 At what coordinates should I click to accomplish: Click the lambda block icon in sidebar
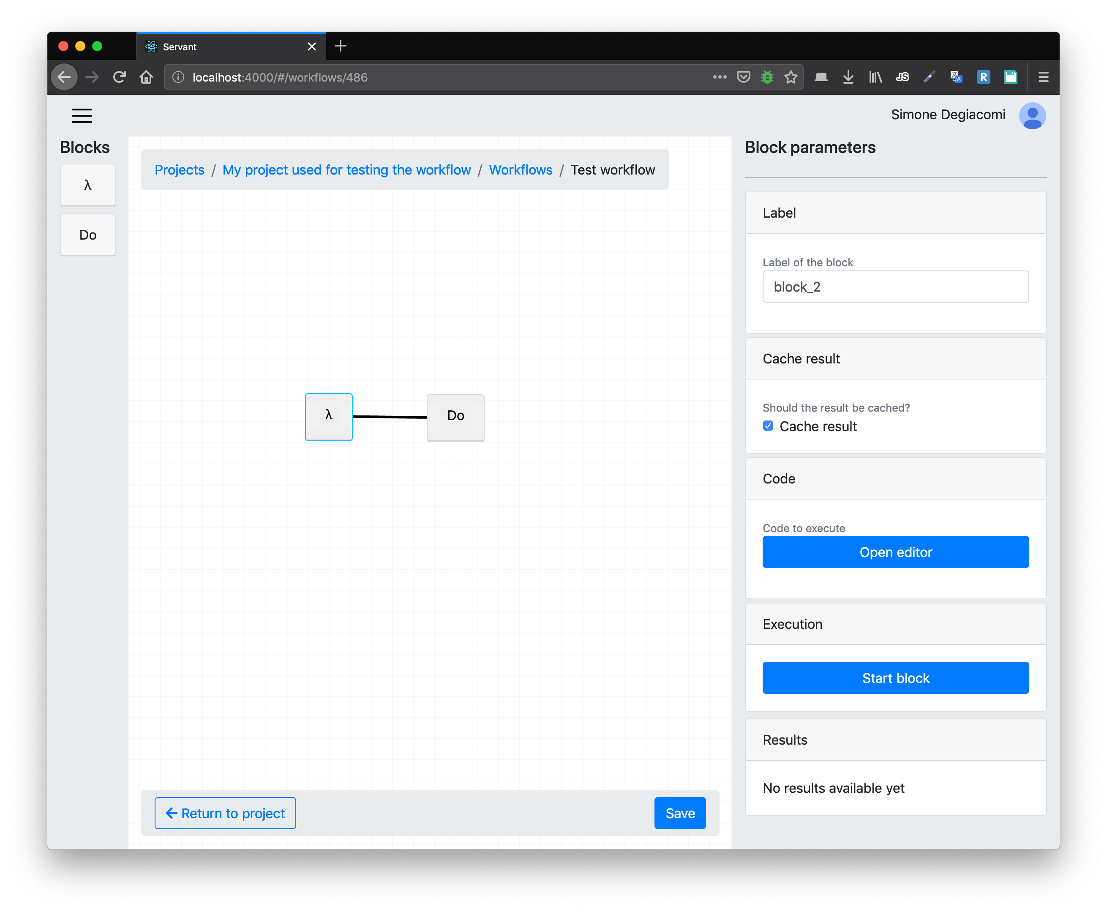pos(89,185)
